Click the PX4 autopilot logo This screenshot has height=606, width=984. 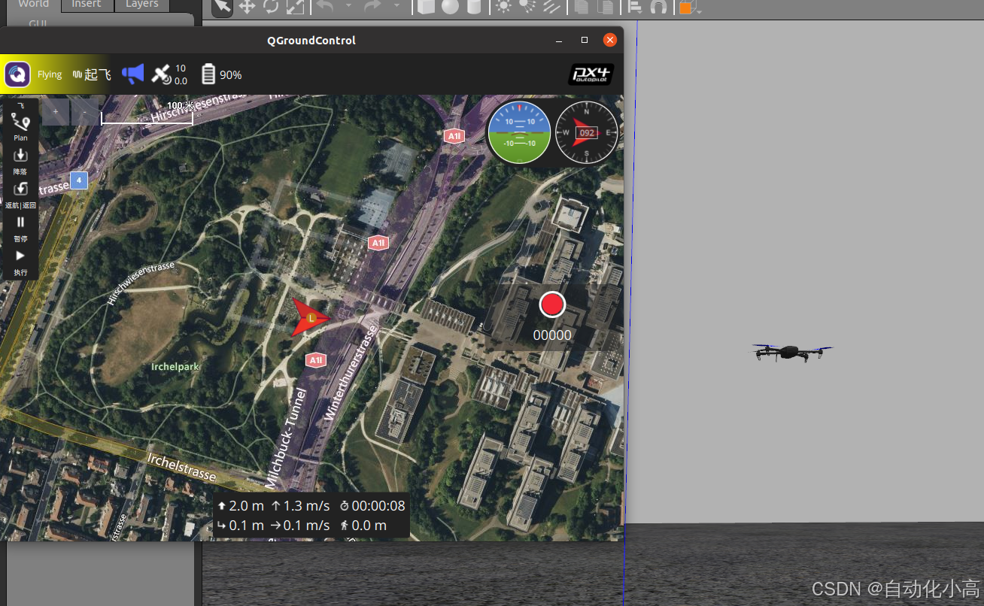(x=591, y=74)
